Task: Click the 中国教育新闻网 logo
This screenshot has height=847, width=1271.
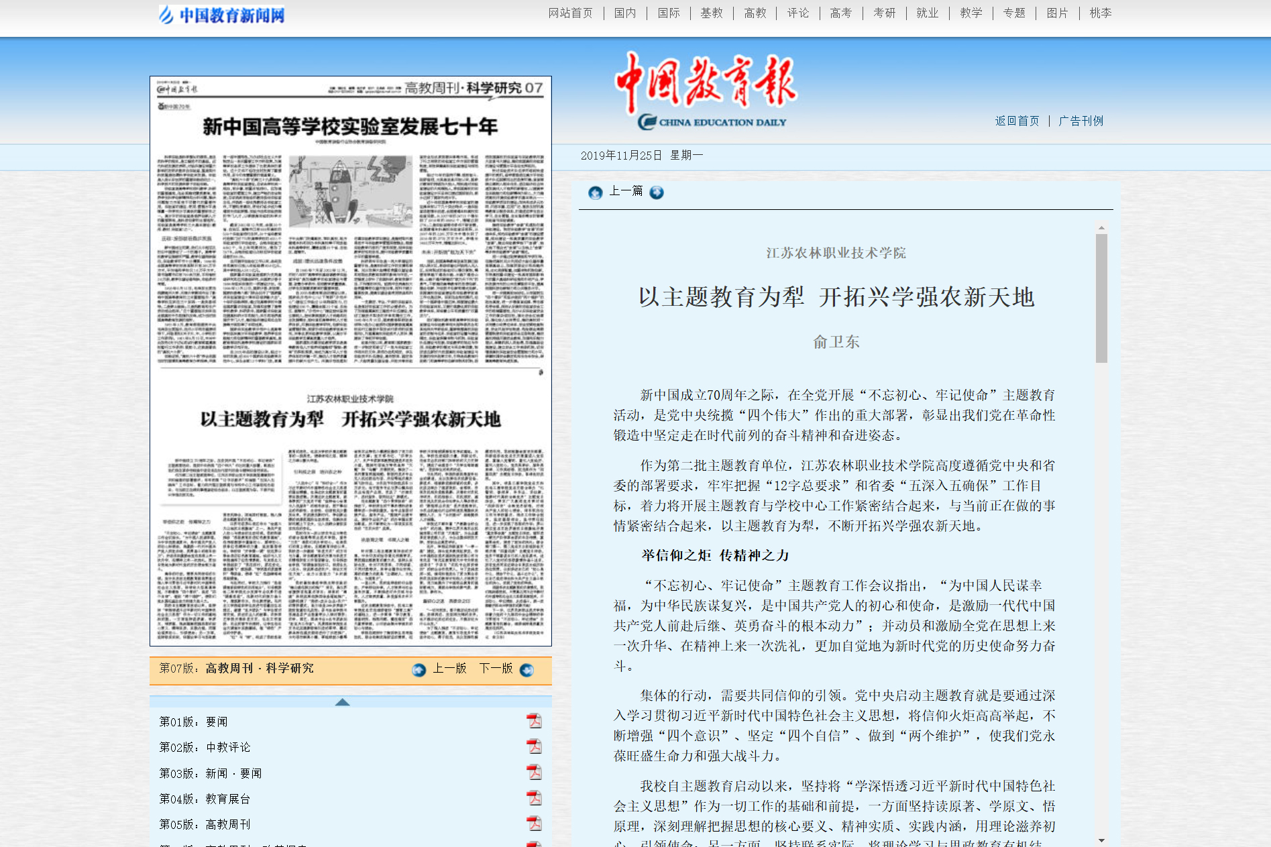Action: [222, 15]
